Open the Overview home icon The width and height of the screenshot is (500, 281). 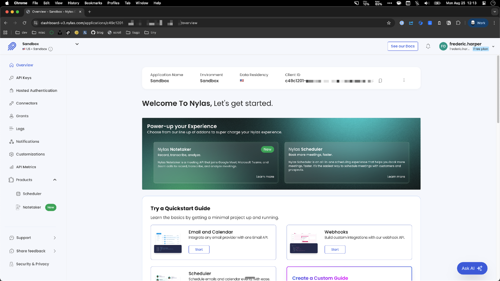click(x=11, y=65)
